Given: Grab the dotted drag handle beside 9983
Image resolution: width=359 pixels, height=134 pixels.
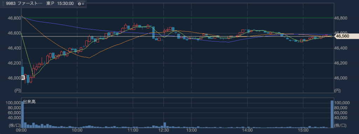Looking at the screenshot, I should click(x=3, y=4).
